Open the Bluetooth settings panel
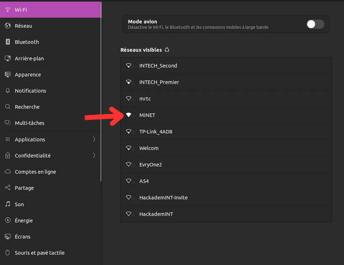The height and width of the screenshot is (265, 344). click(x=51, y=42)
